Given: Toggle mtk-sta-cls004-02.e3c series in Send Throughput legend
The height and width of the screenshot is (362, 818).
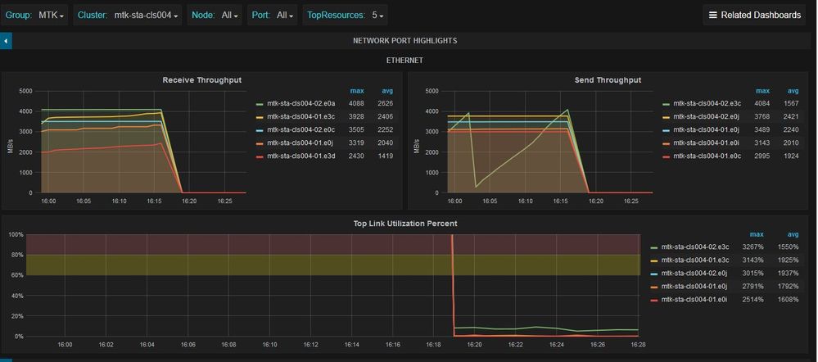Looking at the screenshot, I should 707,104.
